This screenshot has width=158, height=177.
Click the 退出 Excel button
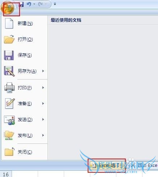click(143, 165)
